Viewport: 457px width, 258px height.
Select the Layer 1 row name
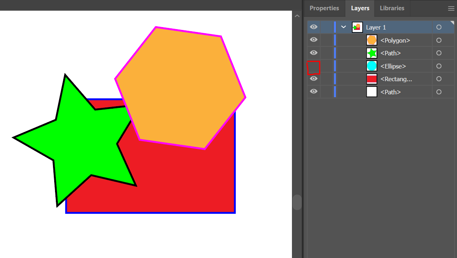(x=376, y=27)
